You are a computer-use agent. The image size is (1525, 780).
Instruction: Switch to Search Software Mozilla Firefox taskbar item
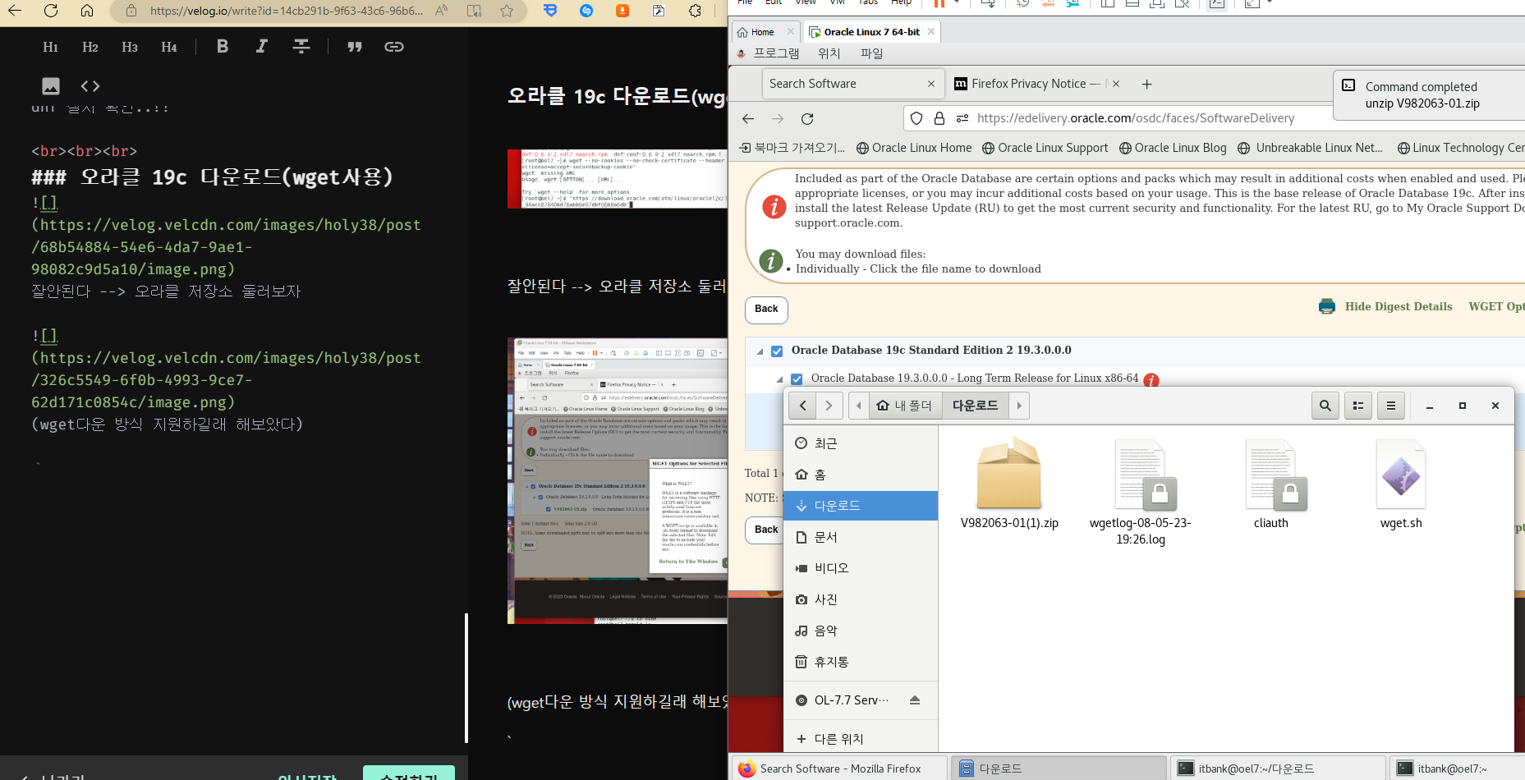pyautogui.click(x=839, y=769)
